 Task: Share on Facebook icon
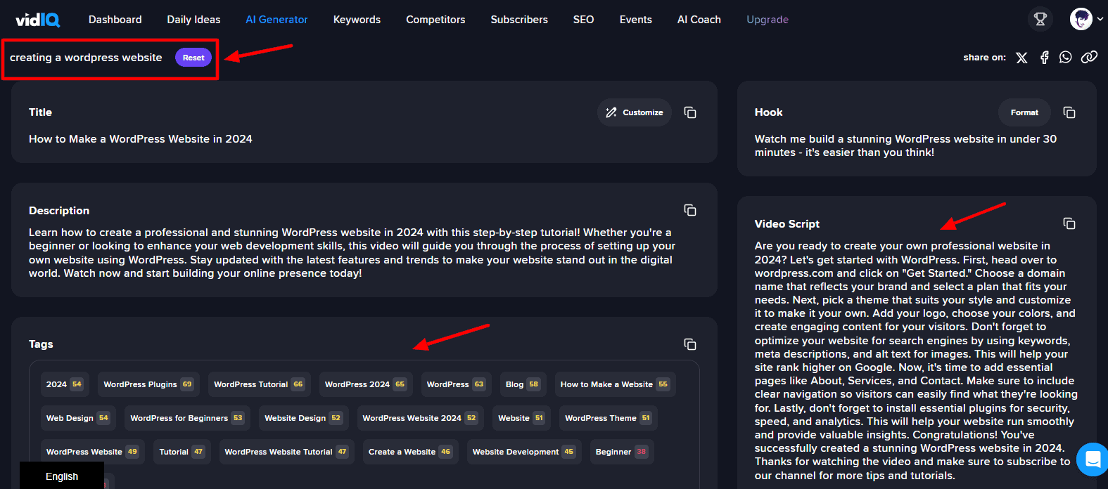[x=1044, y=58]
